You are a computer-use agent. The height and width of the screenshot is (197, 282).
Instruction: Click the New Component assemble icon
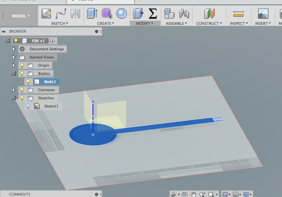pos(169,13)
